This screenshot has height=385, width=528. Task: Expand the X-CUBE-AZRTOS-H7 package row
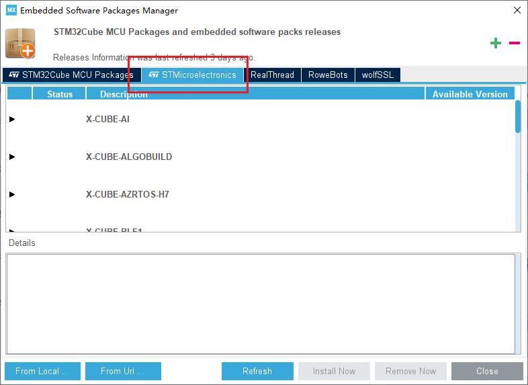click(12, 194)
